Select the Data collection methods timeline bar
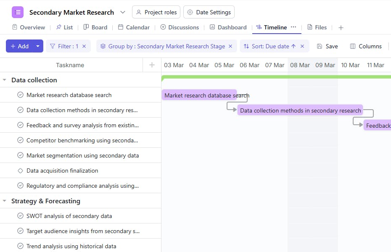Viewport: 391px width, 252px height. (x=300, y=110)
